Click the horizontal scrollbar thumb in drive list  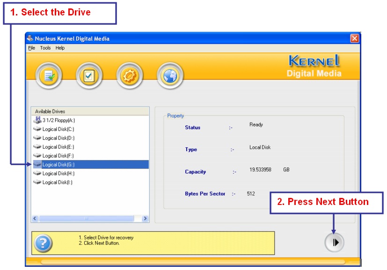[87, 219]
